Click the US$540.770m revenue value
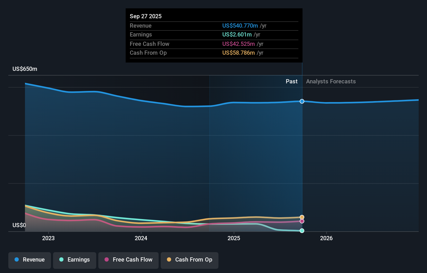The width and height of the screenshot is (427, 273). (x=240, y=26)
